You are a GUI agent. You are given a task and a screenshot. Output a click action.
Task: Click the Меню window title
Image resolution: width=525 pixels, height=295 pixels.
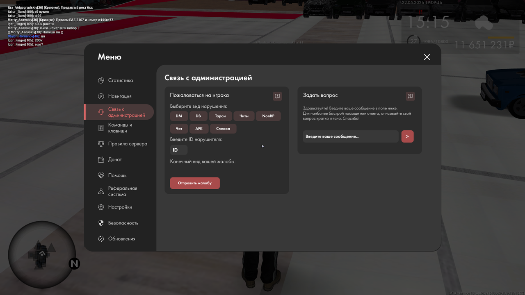click(x=110, y=57)
